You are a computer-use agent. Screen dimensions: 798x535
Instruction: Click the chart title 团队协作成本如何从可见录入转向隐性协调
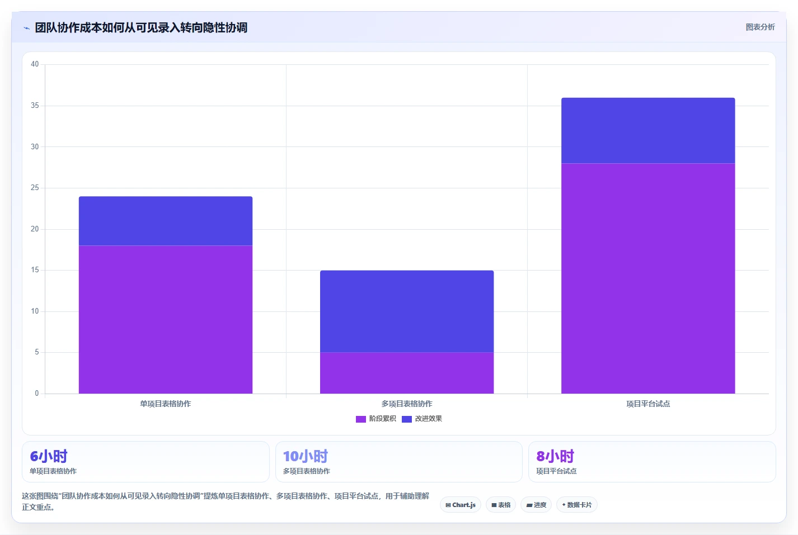point(141,27)
